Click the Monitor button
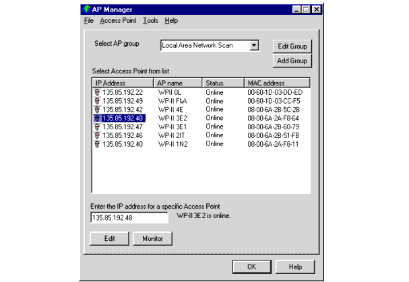The height and width of the screenshot is (282, 409). [152, 238]
